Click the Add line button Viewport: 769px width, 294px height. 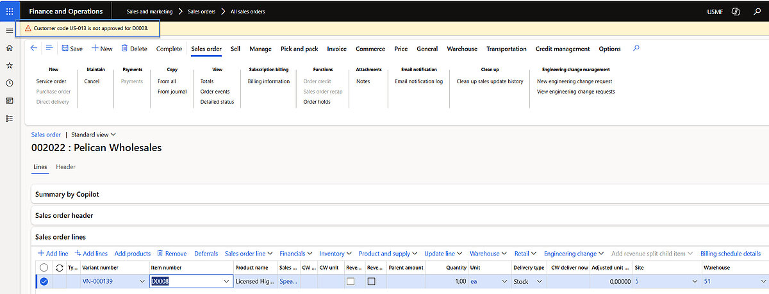click(x=53, y=254)
